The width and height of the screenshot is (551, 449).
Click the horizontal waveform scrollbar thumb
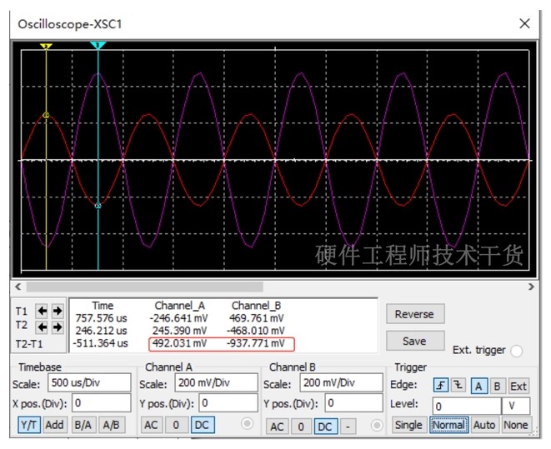click(x=145, y=287)
